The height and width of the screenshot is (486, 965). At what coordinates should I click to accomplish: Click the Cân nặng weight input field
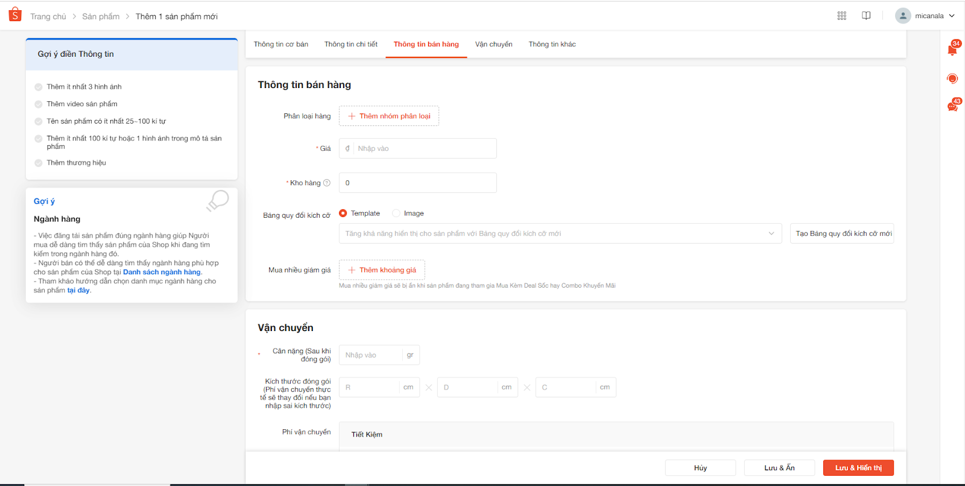pos(371,355)
